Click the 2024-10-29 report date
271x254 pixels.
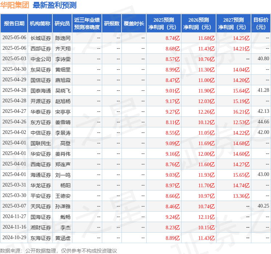(x=14, y=237)
